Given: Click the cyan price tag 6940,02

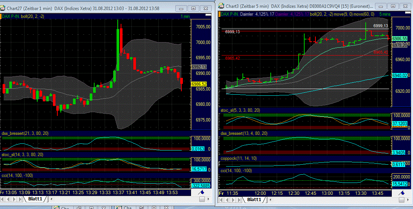Looking at the screenshot, I should (x=400, y=76).
